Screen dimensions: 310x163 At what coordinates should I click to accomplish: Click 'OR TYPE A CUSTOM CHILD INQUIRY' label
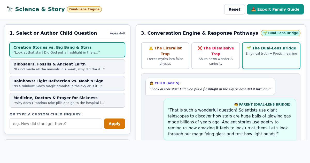pos(46,114)
